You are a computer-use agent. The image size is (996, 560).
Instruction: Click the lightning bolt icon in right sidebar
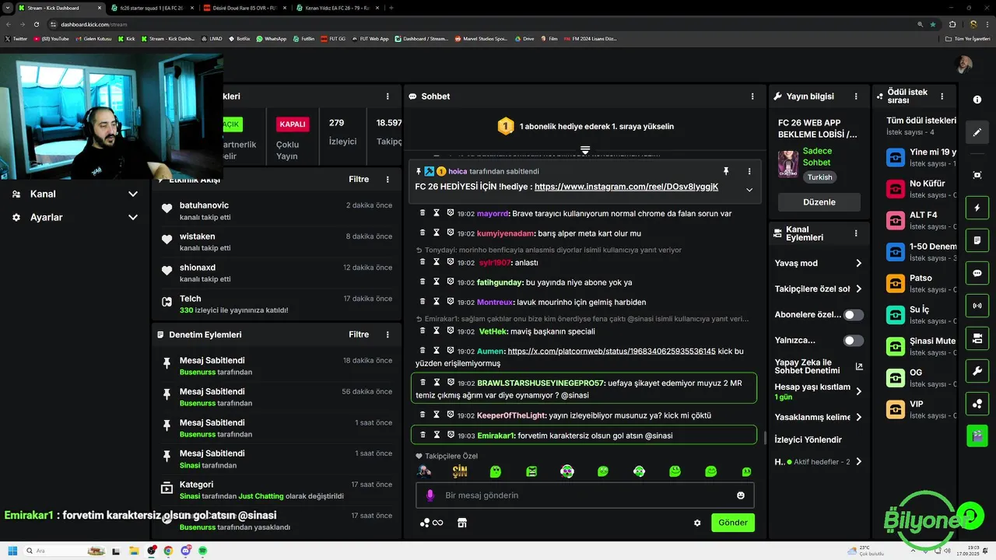977,208
